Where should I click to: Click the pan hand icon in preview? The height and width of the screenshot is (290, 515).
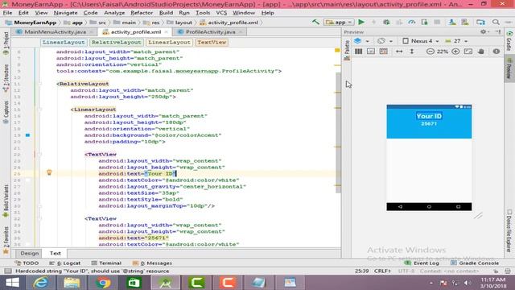click(481, 52)
